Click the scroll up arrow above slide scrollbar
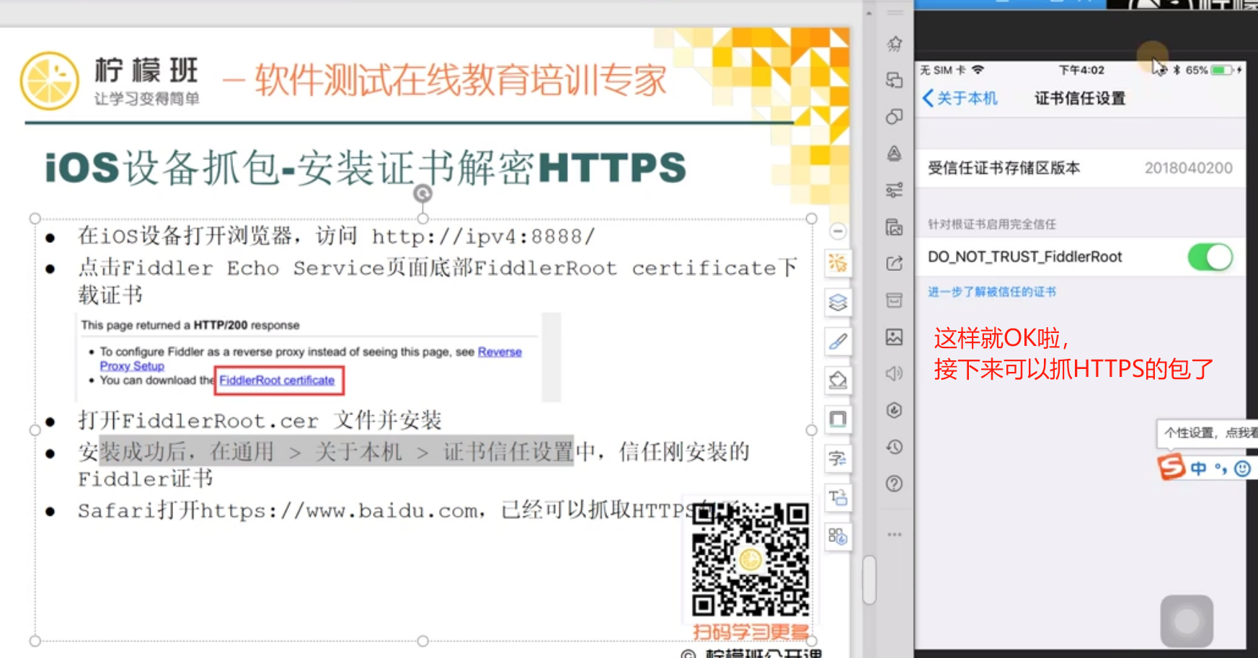The width and height of the screenshot is (1258, 658). point(869,13)
